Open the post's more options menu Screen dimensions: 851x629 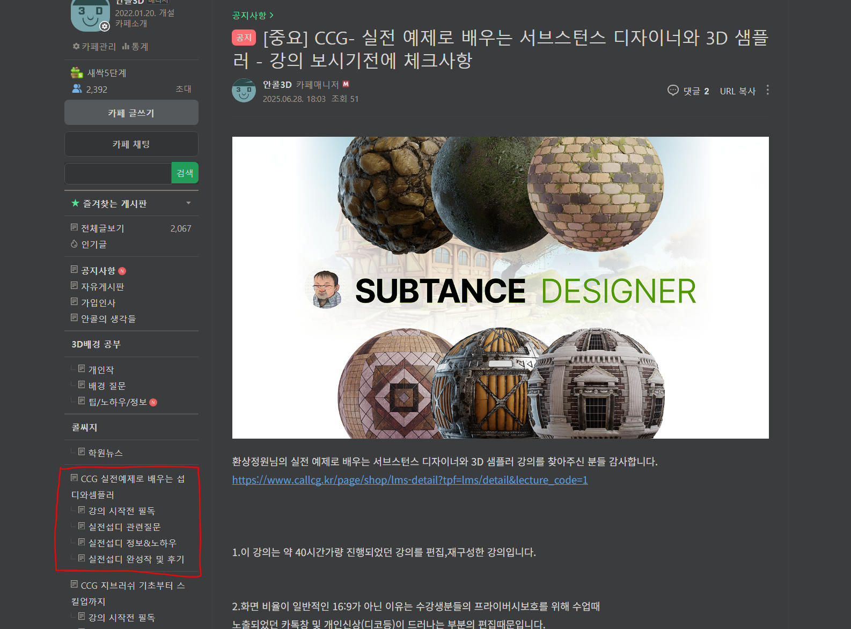tap(768, 90)
